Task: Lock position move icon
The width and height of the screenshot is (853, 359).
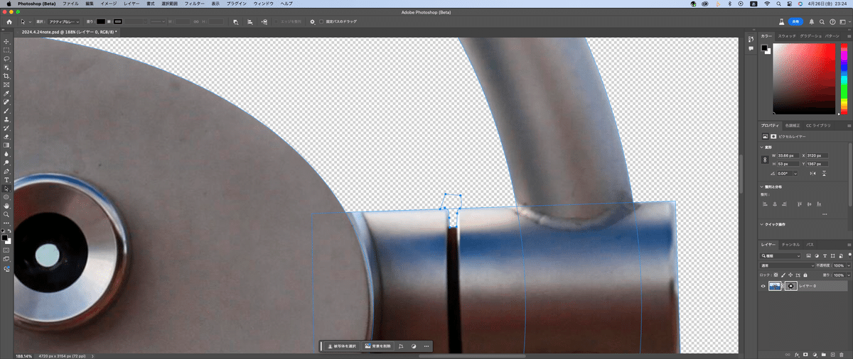Action: 790,275
